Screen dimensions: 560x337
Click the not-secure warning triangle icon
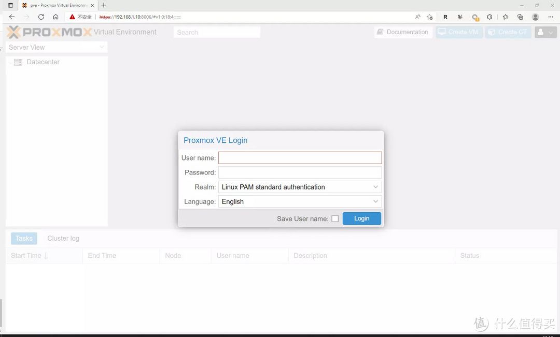73,17
